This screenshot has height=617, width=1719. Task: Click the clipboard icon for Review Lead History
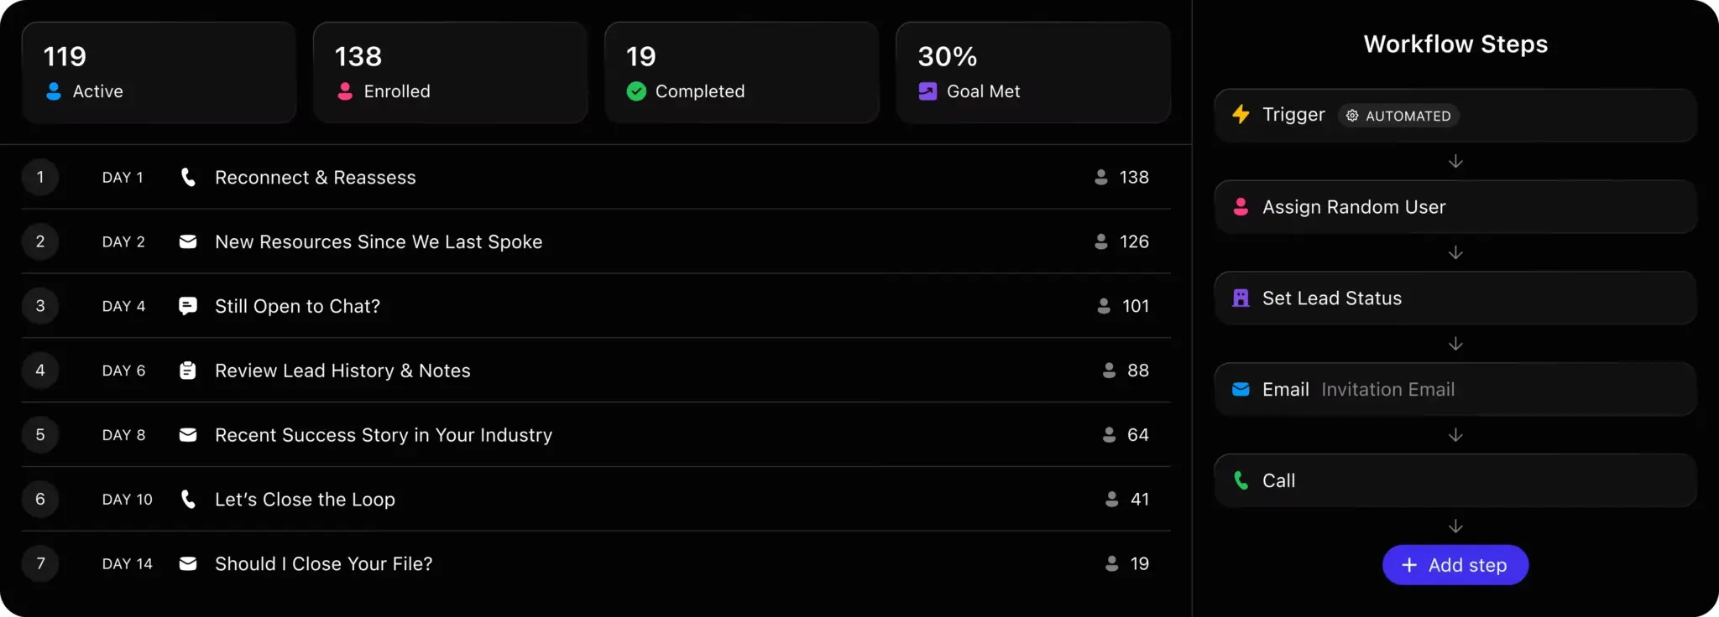pyautogui.click(x=188, y=371)
